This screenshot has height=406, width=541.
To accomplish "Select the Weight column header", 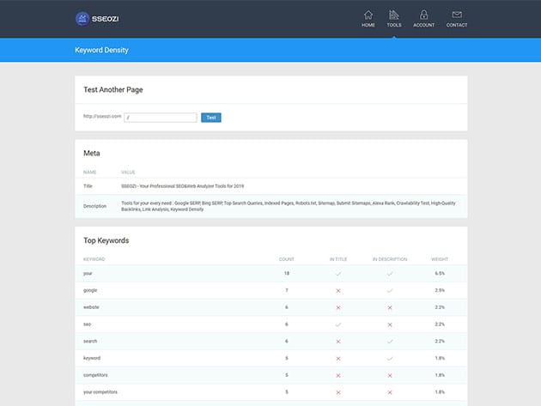I will 440,258.
